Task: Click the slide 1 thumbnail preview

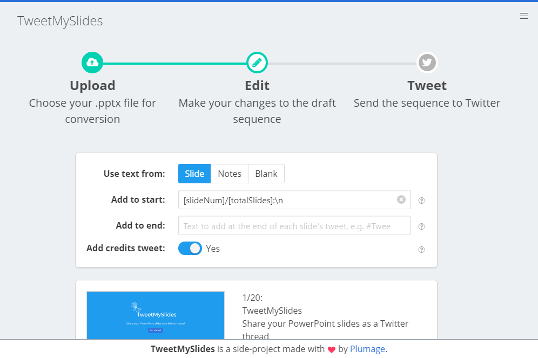Action: [156, 315]
